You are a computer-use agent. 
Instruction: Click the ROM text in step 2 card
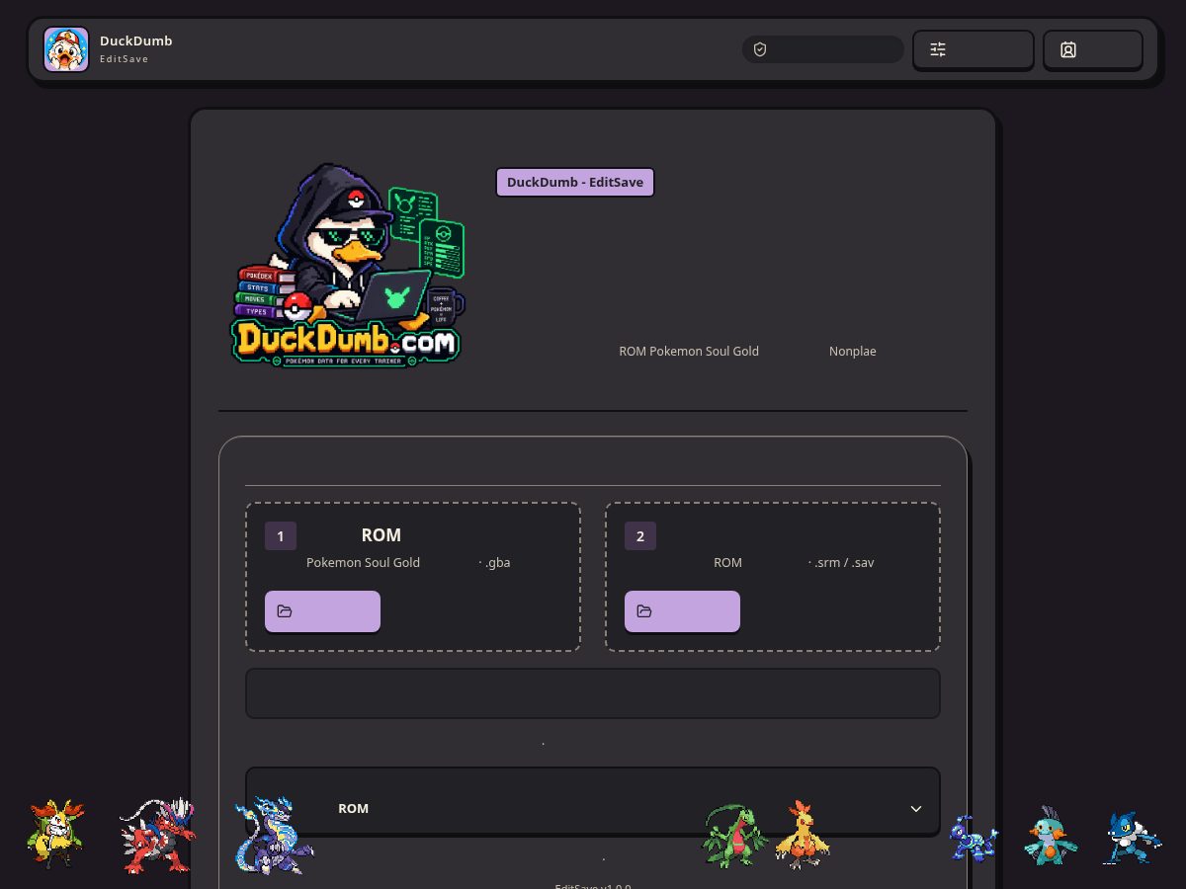[727, 562]
